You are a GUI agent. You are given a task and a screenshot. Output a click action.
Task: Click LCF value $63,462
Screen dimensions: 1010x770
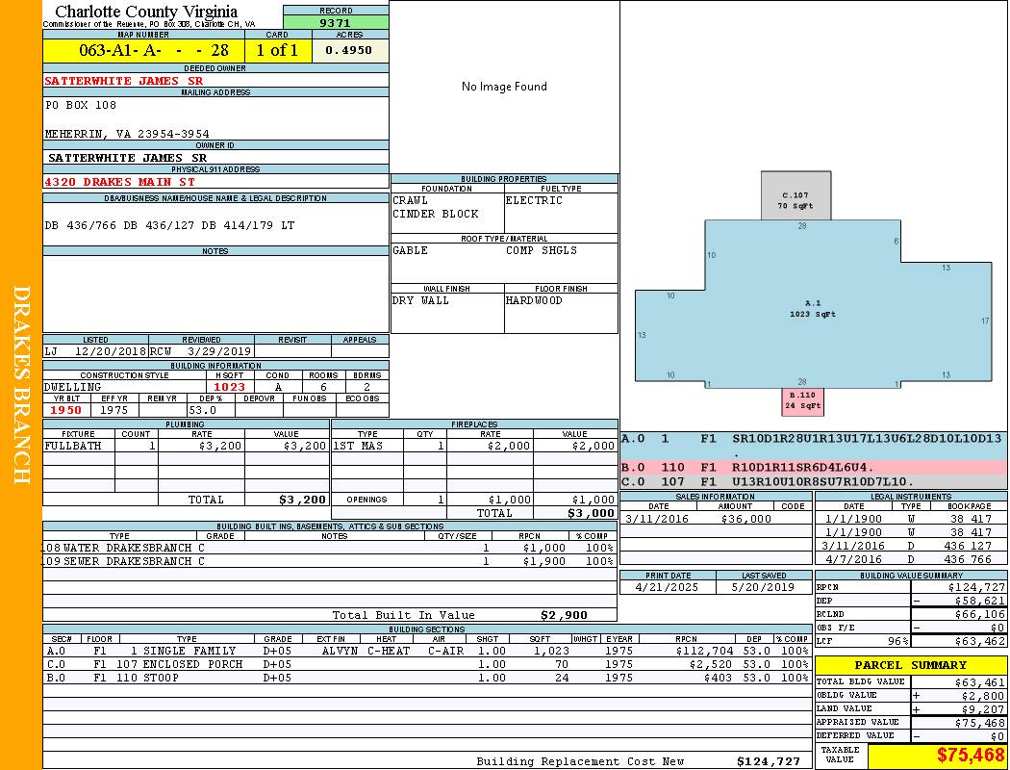[x=980, y=642]
